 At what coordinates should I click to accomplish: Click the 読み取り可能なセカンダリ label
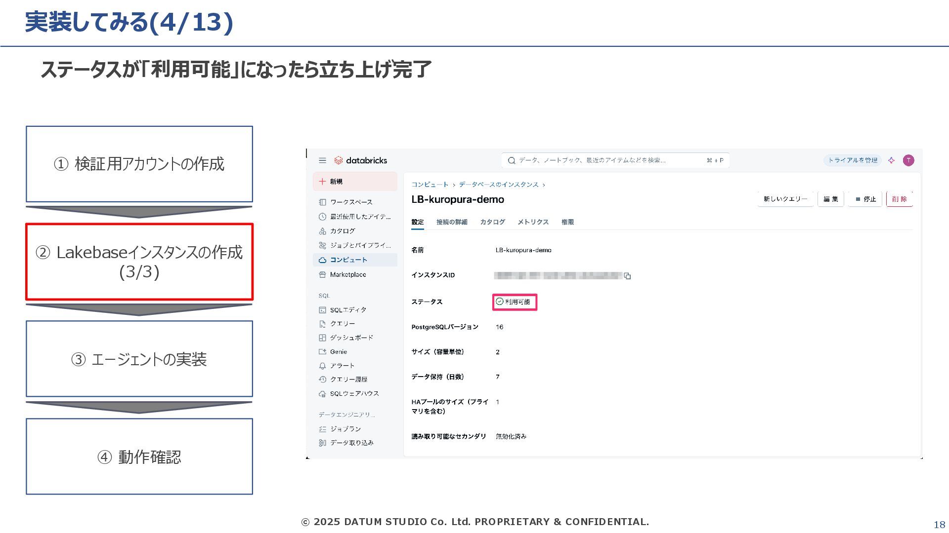[x=449, y=436]
